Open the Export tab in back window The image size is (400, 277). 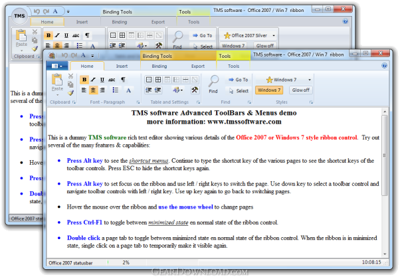[158, 22]
